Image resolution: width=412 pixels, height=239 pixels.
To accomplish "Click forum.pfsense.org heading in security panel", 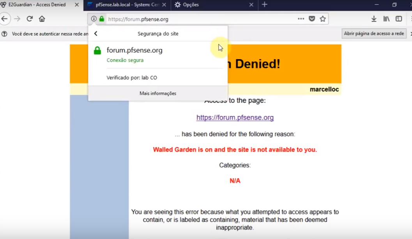I will coord(134,50).
